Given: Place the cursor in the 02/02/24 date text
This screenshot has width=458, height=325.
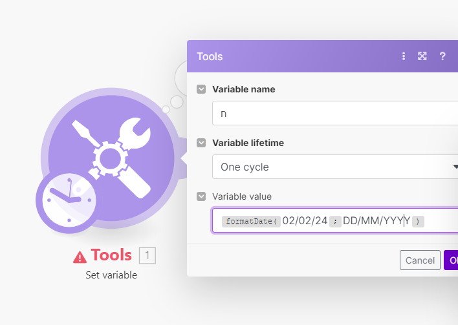Looking at the screenshot, I should coord(305,221).
